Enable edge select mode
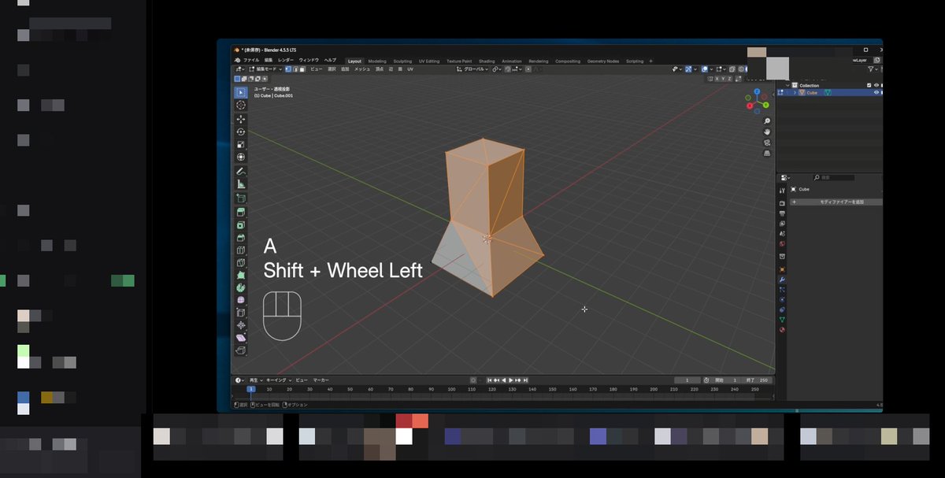The height and width of the screenshot is (478, 945). pos(295,69)
